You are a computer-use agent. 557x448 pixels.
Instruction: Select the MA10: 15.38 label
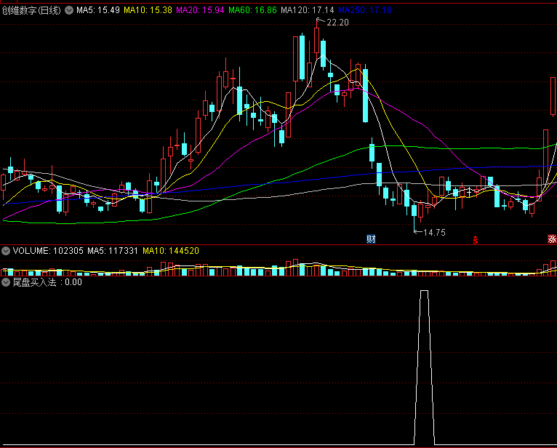148,10
